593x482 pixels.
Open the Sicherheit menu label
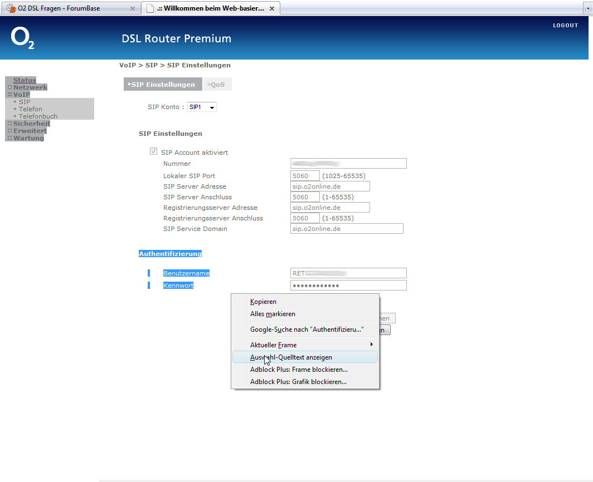[32, 124]
